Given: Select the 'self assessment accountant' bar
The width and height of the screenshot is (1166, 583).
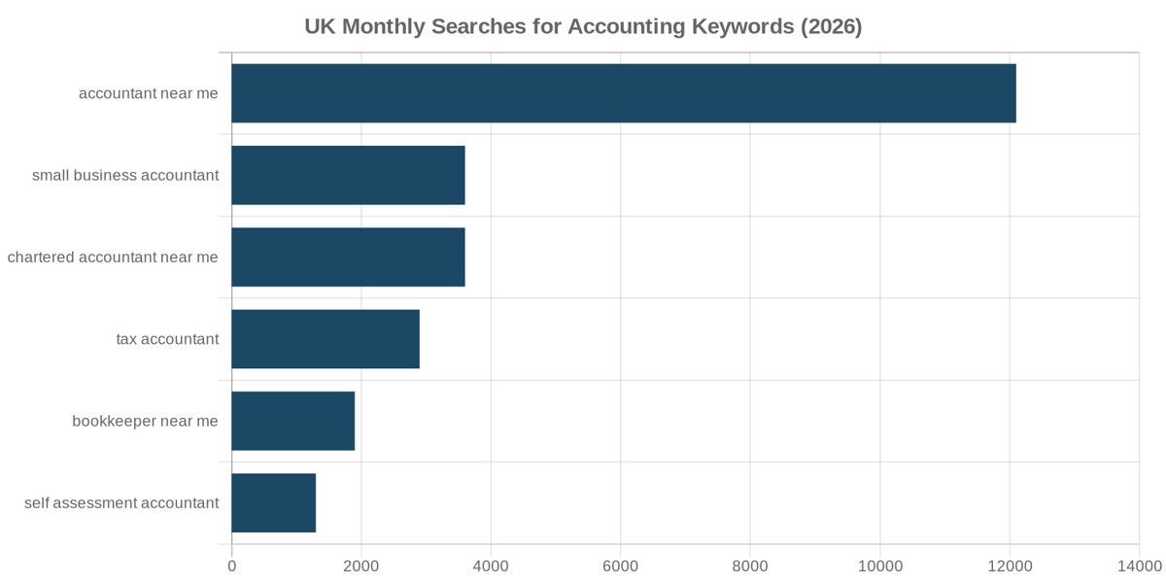Looking at the screenshot, I should (x=274, y=503).
